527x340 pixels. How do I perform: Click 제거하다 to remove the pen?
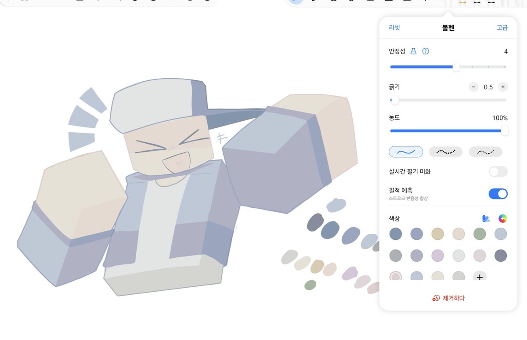[x=448, y=298]
